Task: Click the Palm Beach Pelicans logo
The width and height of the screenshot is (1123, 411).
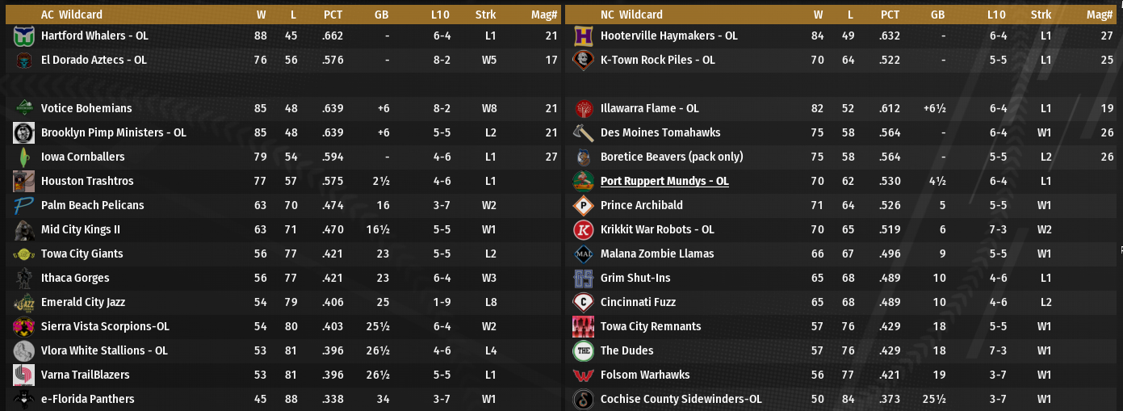Action: tap(23, 206)
